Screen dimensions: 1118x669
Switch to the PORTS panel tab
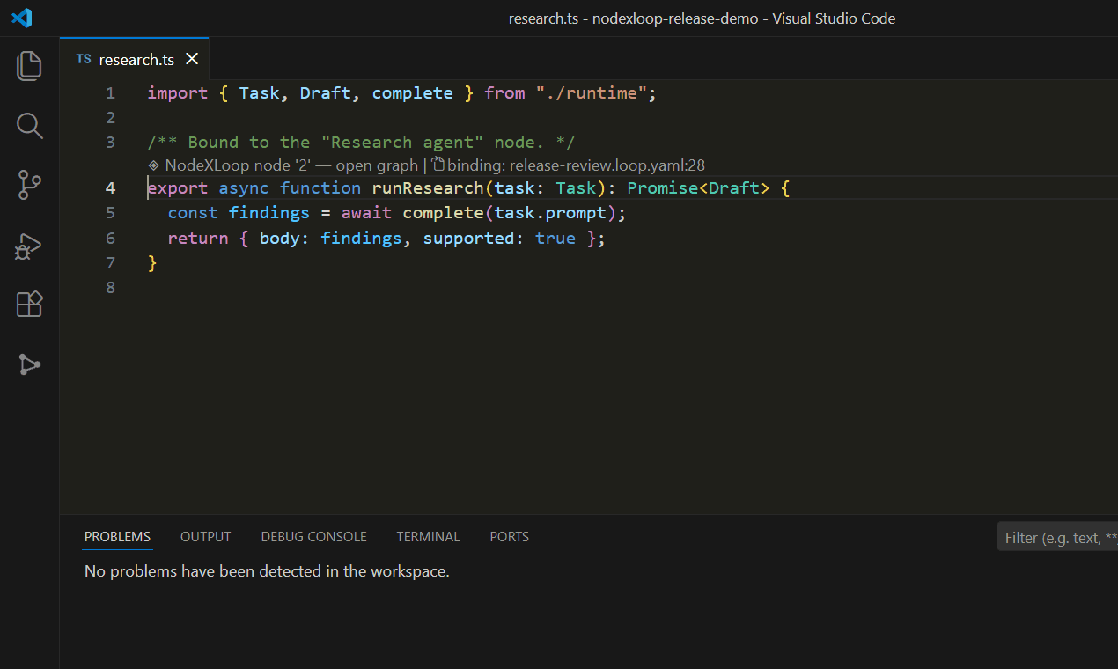tap(509, 536)
